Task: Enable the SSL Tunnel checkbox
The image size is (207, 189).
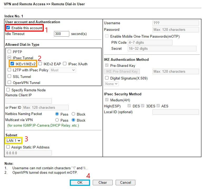Action: (x=9, y=76)
